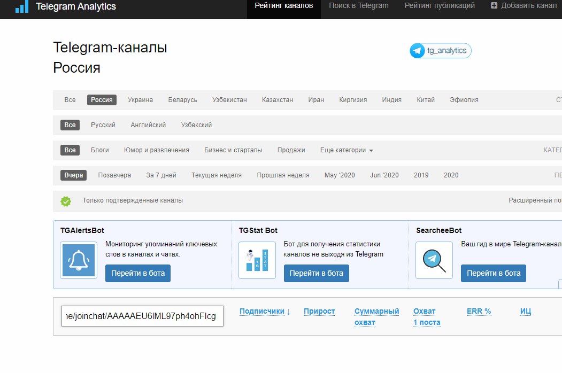562x373 pixels.
Task: Click the plus icon beside Добавить канал
Action: tap(494, 5)
